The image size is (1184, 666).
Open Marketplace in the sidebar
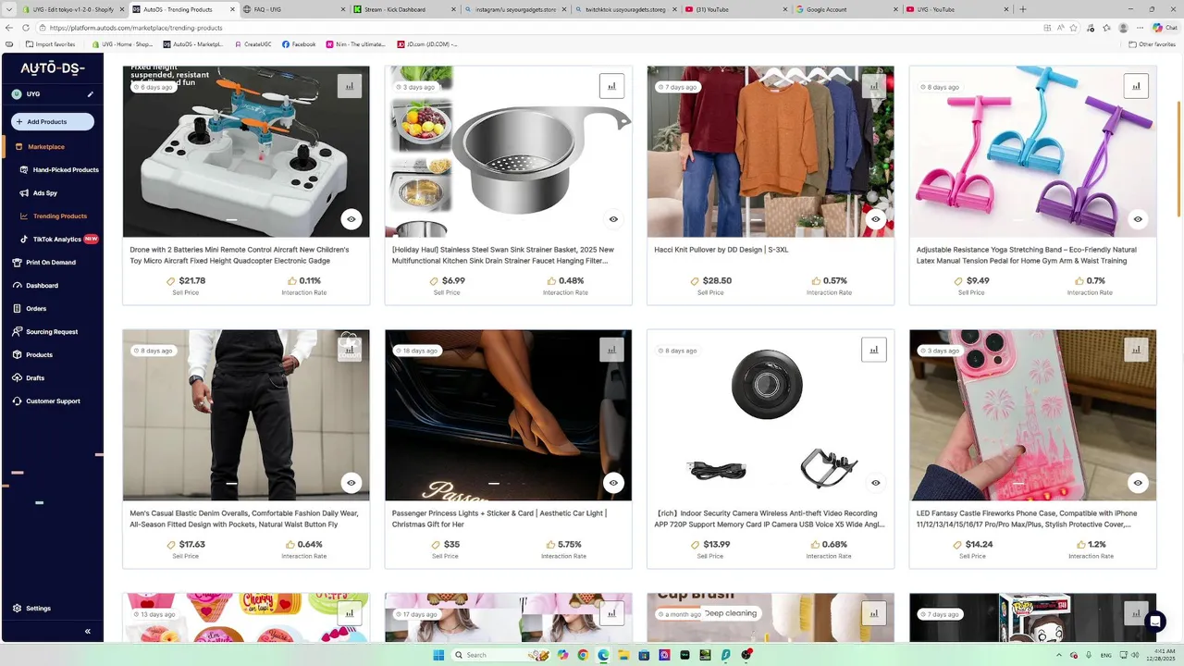click(x=46, y=146)
